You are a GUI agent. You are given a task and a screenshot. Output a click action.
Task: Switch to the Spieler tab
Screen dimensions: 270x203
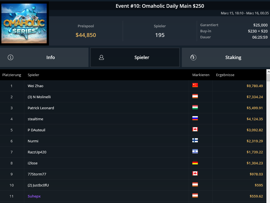click(135, 57)
